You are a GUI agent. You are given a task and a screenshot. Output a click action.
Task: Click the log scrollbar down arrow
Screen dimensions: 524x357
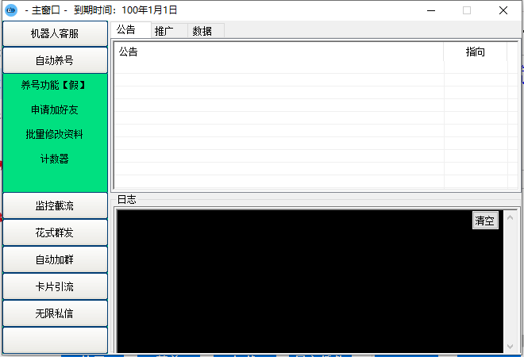510,347
